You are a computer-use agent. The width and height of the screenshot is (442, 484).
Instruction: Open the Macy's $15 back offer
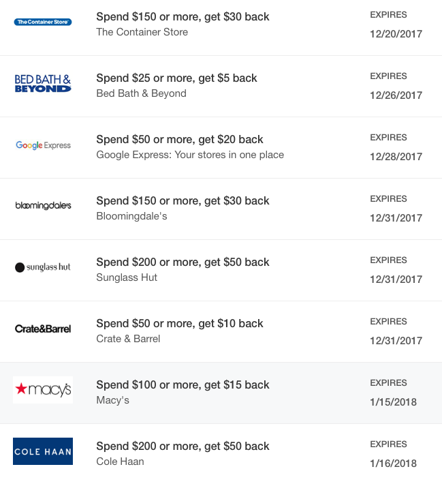[x=183, y=384]
